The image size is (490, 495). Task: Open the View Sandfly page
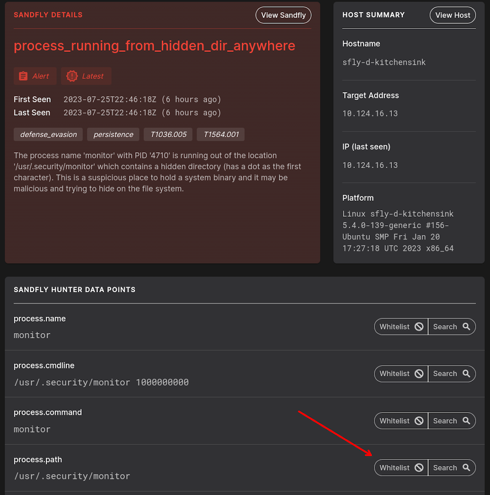point(283,15)
